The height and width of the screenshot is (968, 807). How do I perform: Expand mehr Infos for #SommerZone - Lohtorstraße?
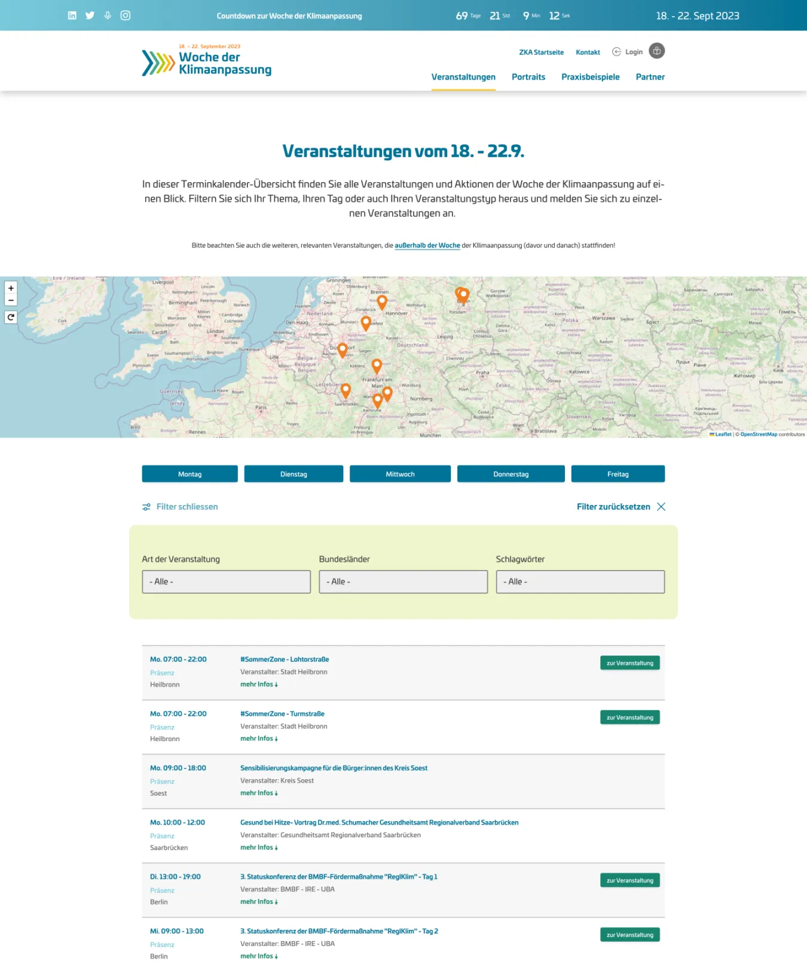[259, 685]
